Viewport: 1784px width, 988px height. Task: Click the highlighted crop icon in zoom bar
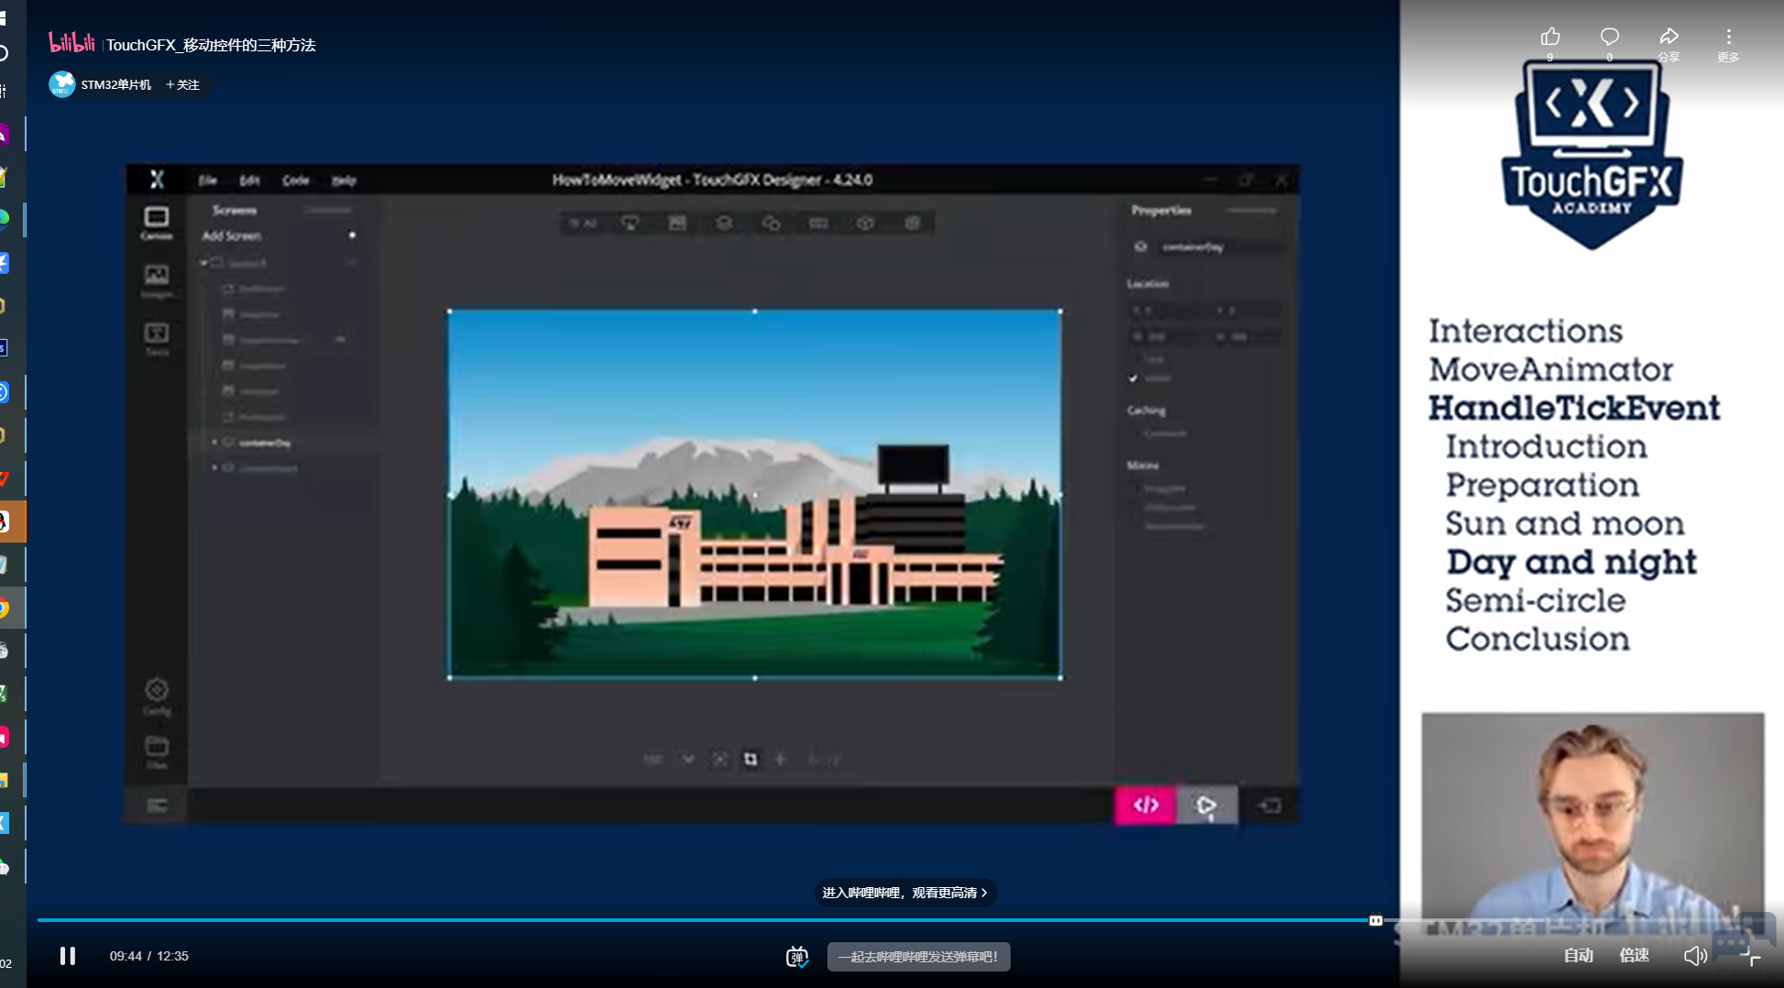(750, 759)
